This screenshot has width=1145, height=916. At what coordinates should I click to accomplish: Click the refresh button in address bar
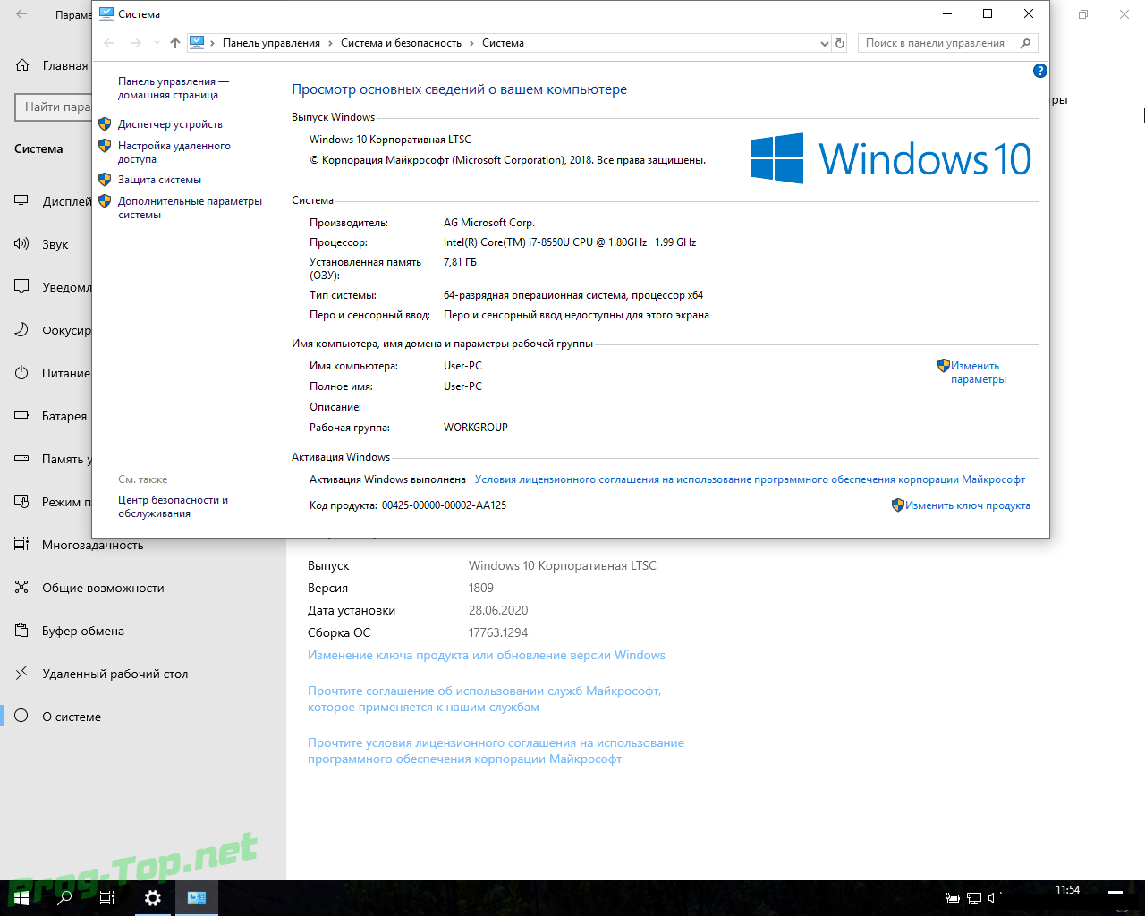pos(840,43)
